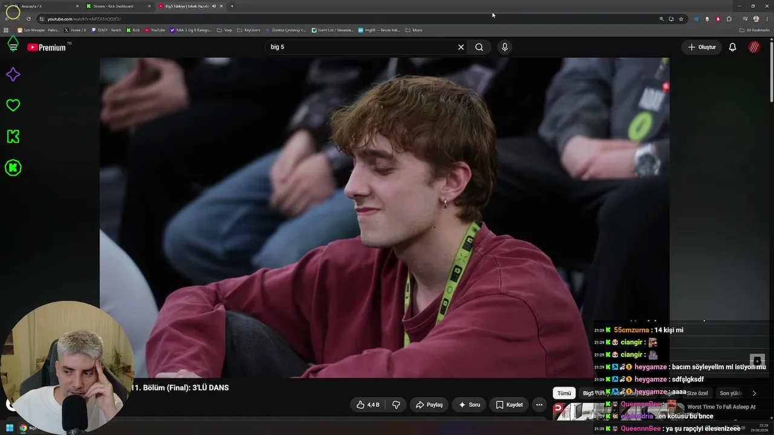774x435 pixels.
Task: Open the YouTube Premium home logo
Action: click(x=47, y=47)
